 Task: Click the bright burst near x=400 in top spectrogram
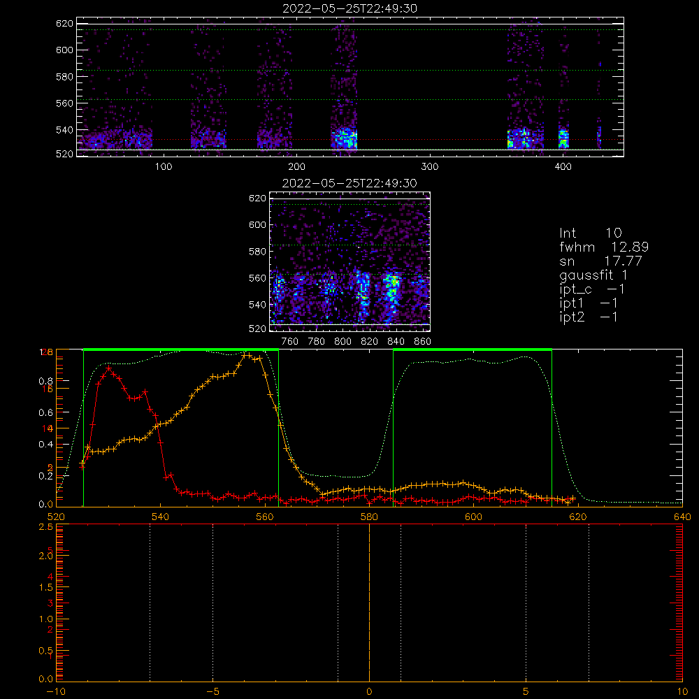click(x=564, y=137)
